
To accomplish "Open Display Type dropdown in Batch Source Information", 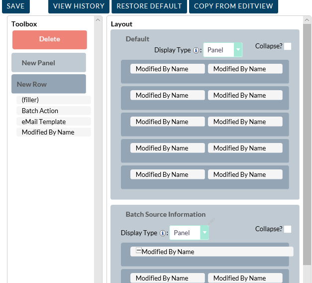I will [x=189, y=233].
